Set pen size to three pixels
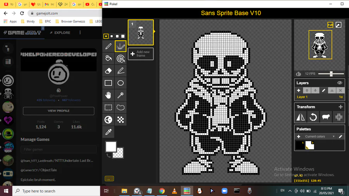 coord(117,36)
